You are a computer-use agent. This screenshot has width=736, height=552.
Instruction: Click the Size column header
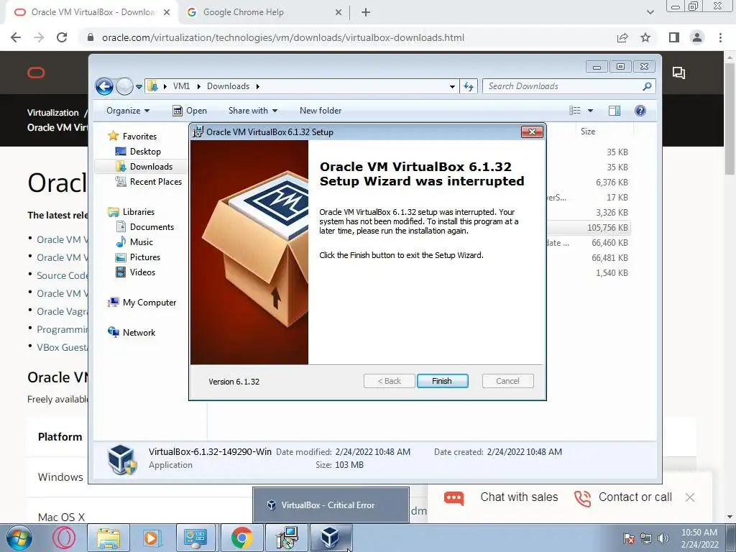588,132
